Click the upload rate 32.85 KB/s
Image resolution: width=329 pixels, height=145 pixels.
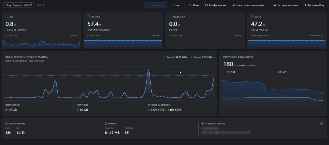pyautogui.click(x=181, y=57)
